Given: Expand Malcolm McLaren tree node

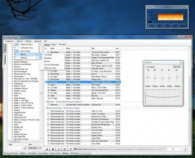Looking at the screenshot, I should point(13,134).
